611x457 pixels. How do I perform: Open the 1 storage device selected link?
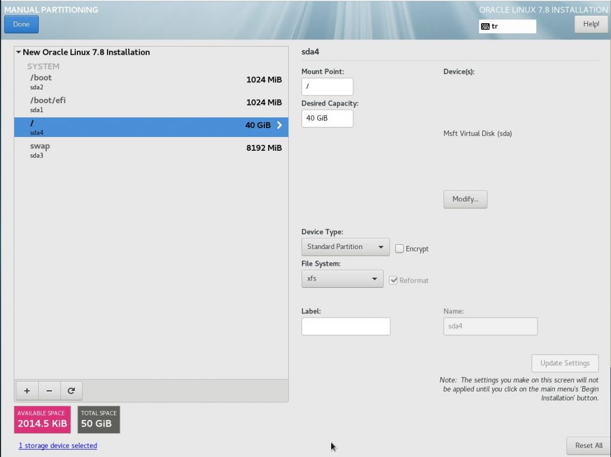tap(58, 445)
